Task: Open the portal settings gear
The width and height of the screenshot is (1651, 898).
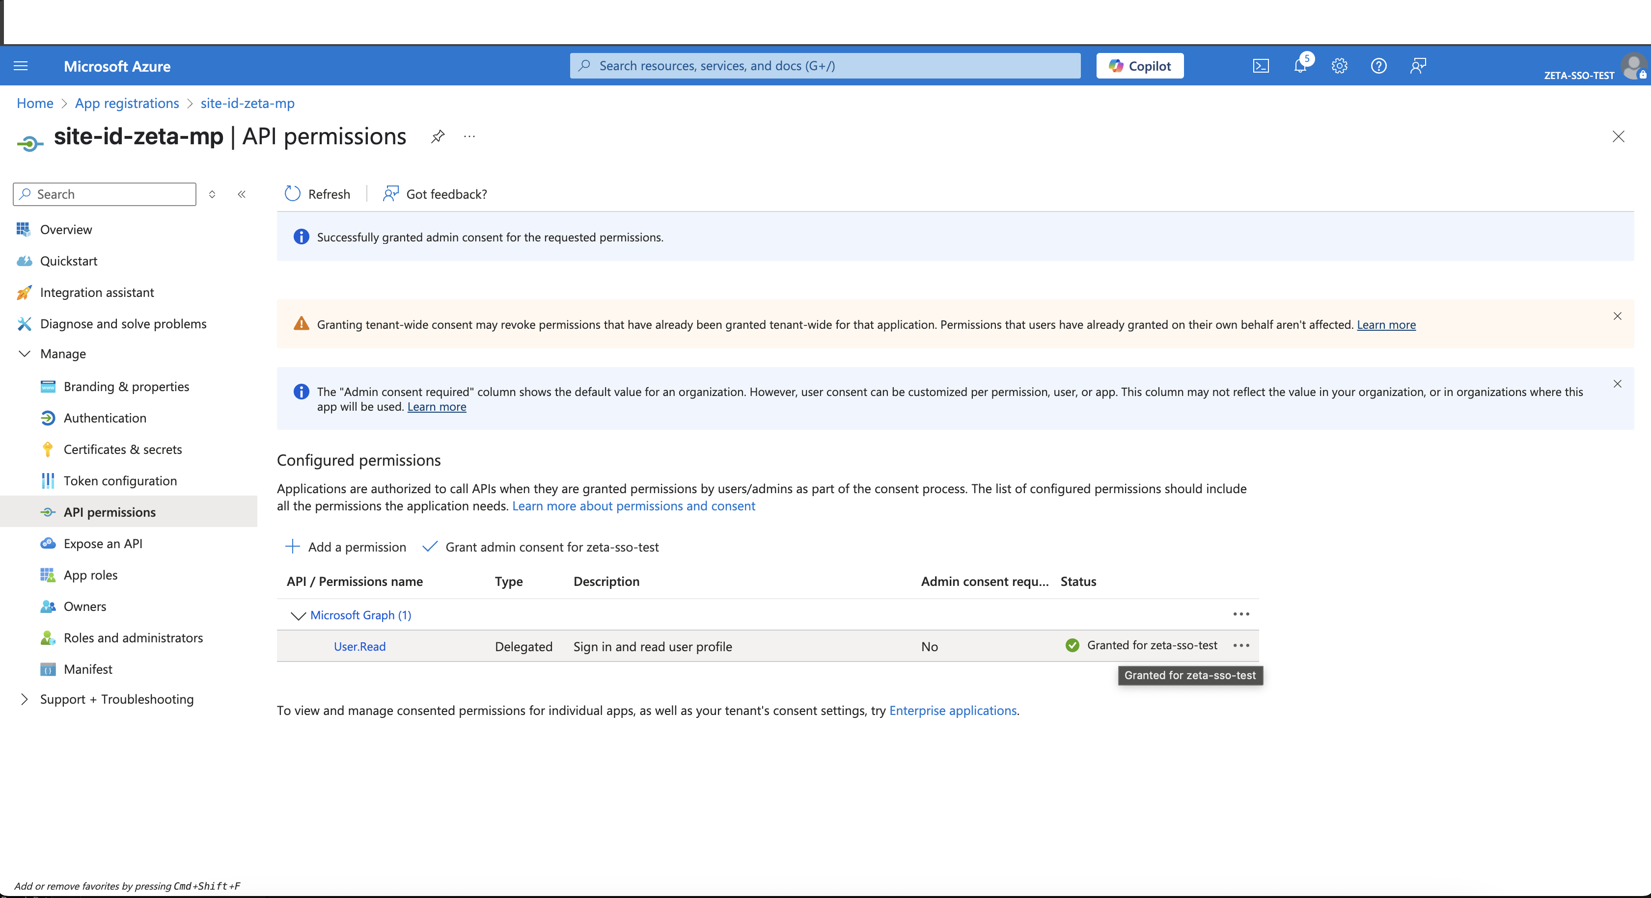Action: point(1340,65)
